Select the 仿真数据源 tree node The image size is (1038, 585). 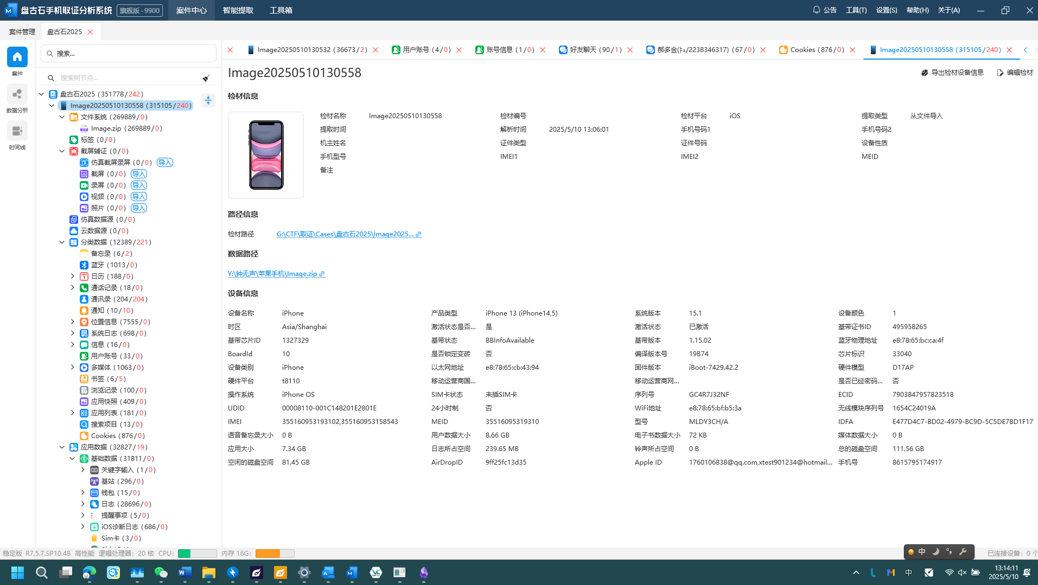click(x=103, y=220)
